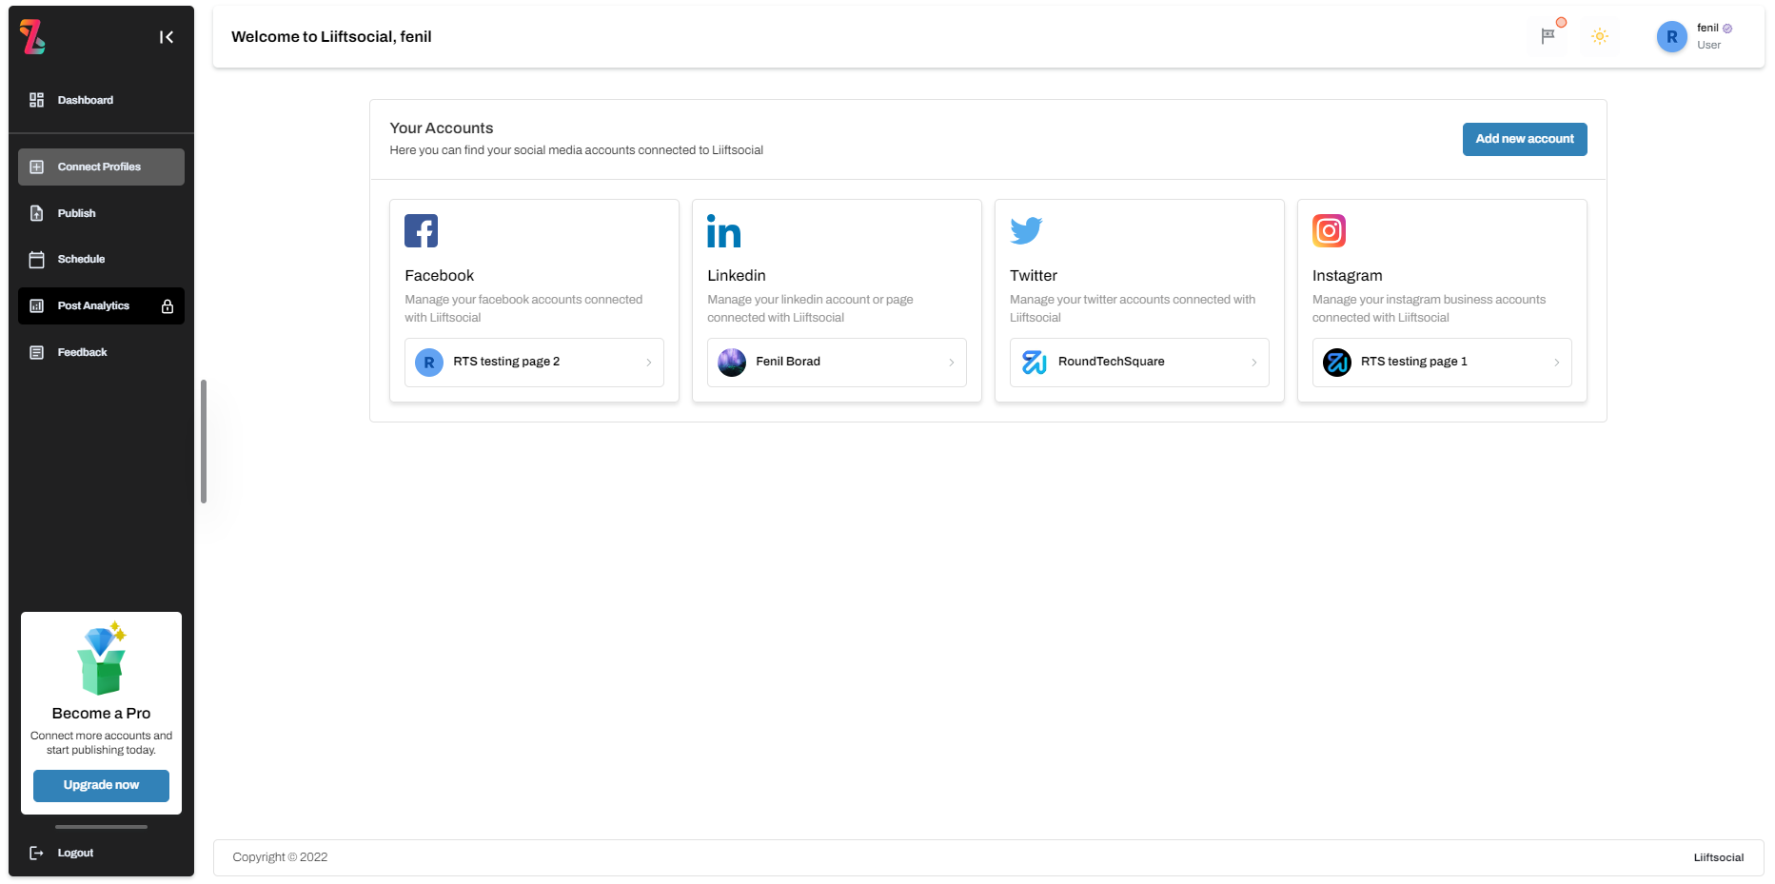The width and height of the screenshot is (1775, 884).
Task: Expand the RoundTechSquare Twitter account
Action: tap(1139, 363)
